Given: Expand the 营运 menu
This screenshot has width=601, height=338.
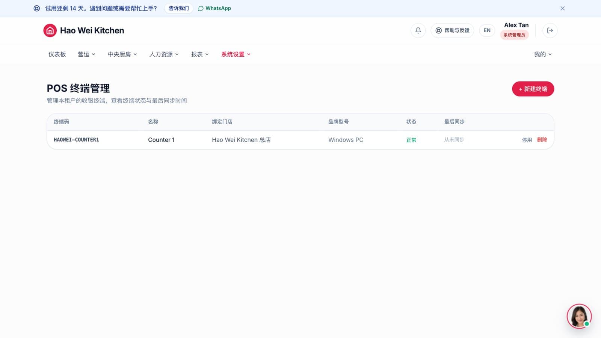Looking at the screenshot, I should [x=86, y=54].
